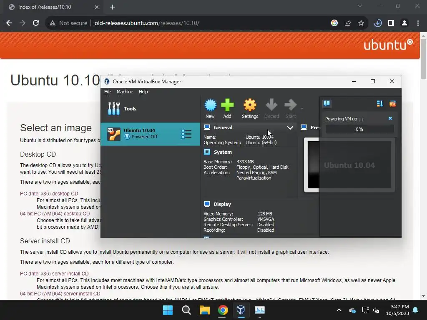Clear finished notifications icon
427x320 pixels.
click(392, 103)
